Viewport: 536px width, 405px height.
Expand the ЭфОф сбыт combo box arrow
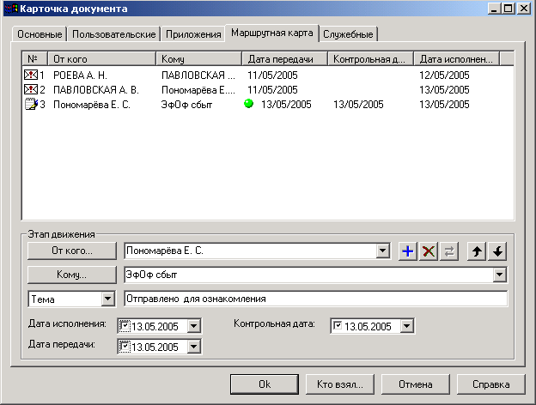pyautogui.click(x=499, y=275)
